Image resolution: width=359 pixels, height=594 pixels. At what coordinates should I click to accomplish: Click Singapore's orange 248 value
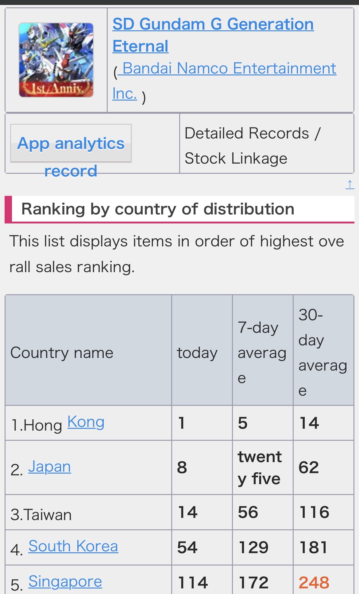(x=314, y=582)
